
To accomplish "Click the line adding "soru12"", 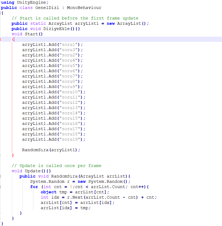I will click(54, 102).
